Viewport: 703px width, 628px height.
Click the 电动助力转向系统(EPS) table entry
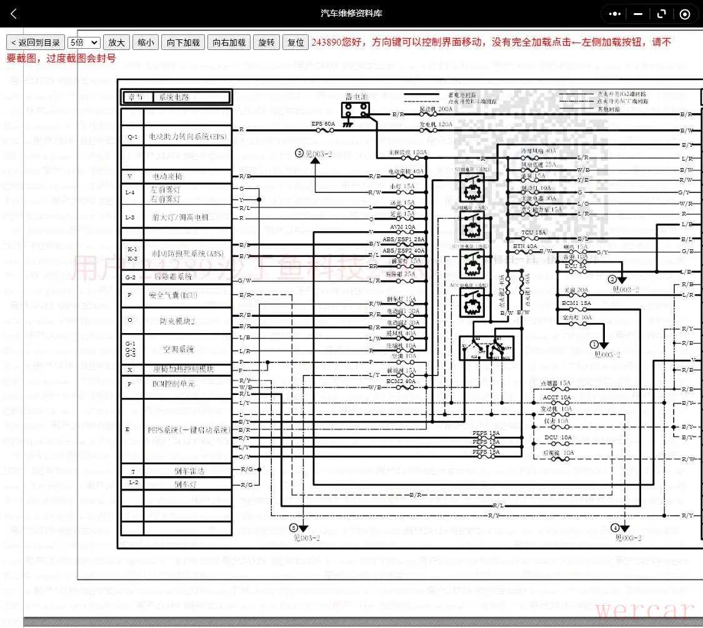pos(188,136)
